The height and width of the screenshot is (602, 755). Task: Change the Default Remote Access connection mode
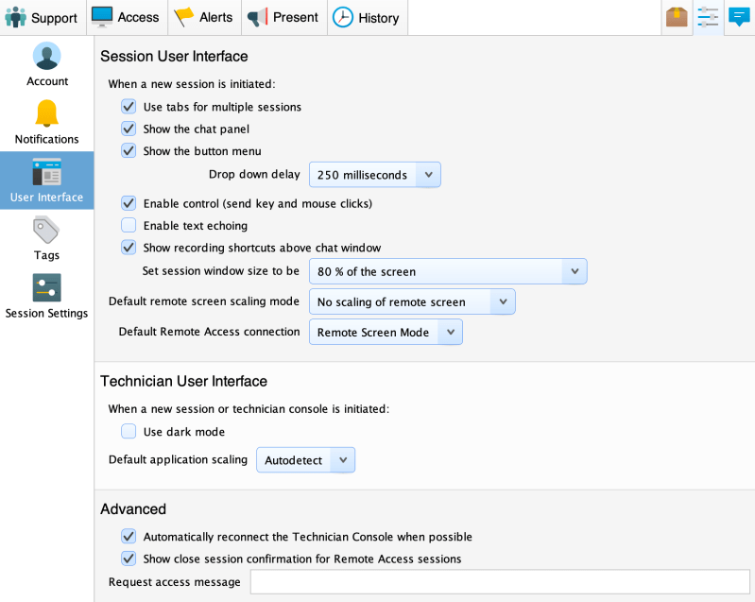point(386,333)
